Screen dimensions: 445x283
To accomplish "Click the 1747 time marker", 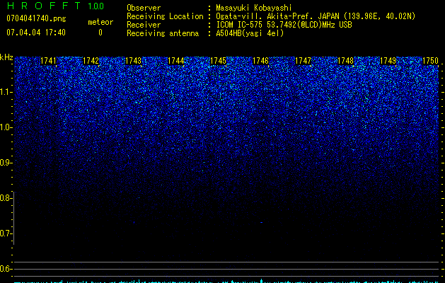I will click(x=303, y=61).
